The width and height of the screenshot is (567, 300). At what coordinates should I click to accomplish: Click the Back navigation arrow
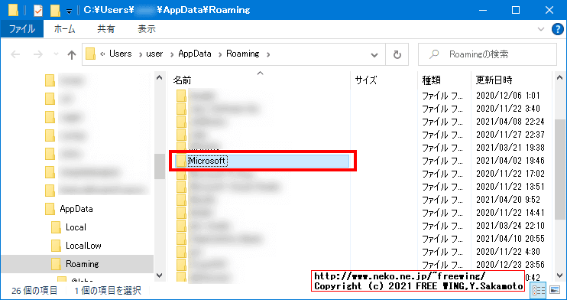click(15, 54)
